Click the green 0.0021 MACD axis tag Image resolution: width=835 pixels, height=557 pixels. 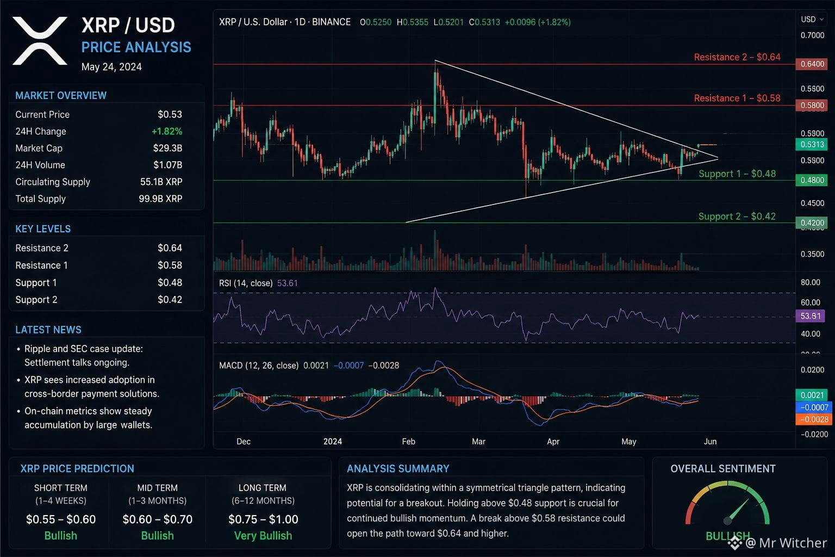tap(812, 395)
